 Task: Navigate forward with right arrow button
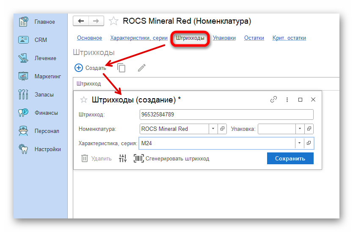coord(96,21)
